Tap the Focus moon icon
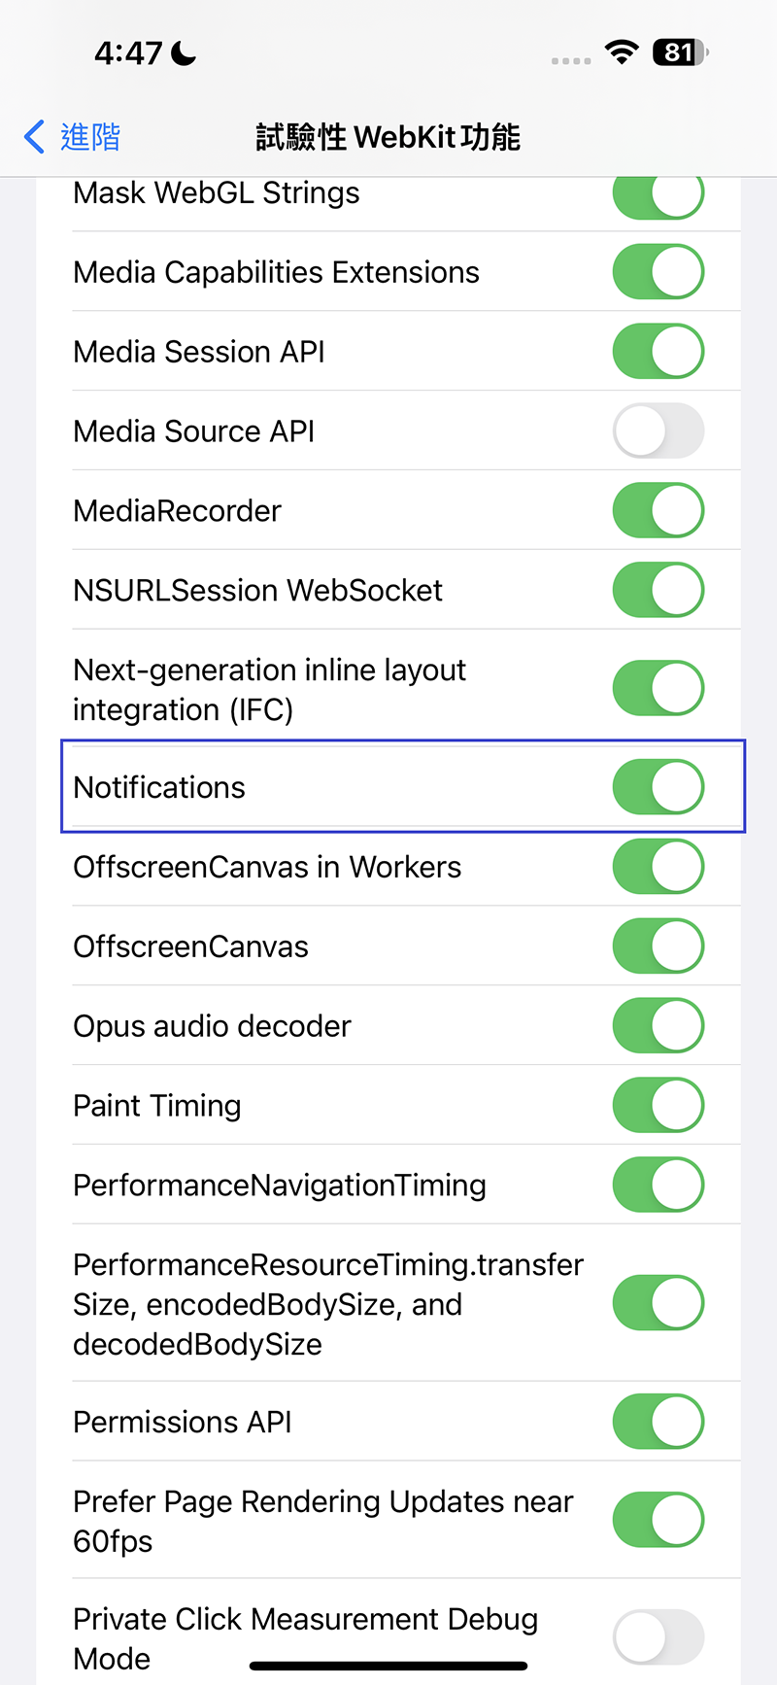This screenshot has width=777, height=1685. pyautogui.click(x=184, y=53)
